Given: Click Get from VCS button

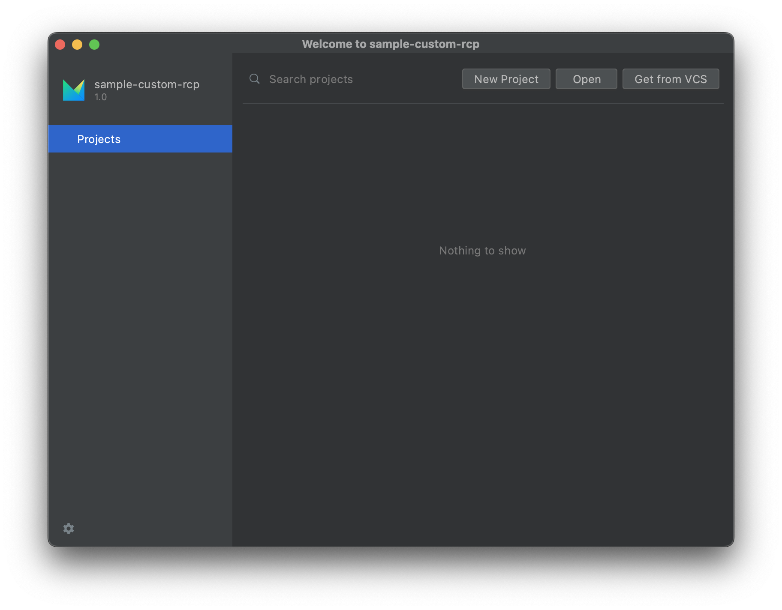Looking at the screenshot, I should (x=671, y=79).
